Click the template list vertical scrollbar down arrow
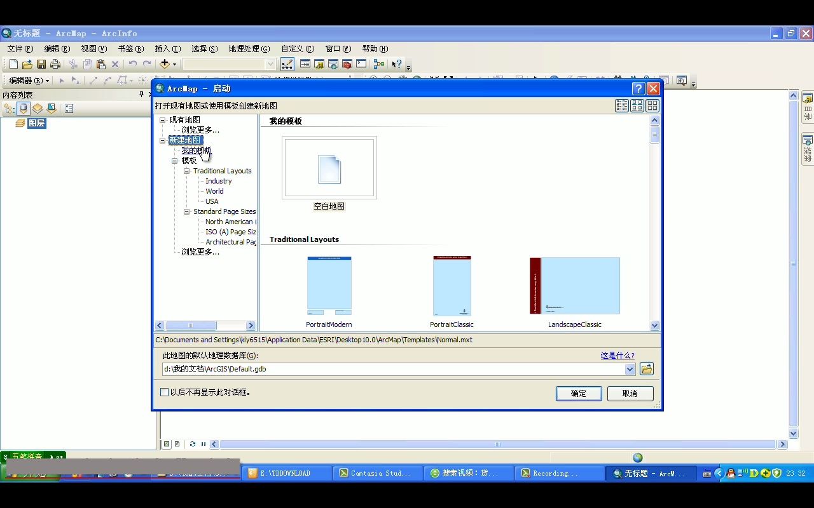The image size is (814, 508). click(655, 326)
